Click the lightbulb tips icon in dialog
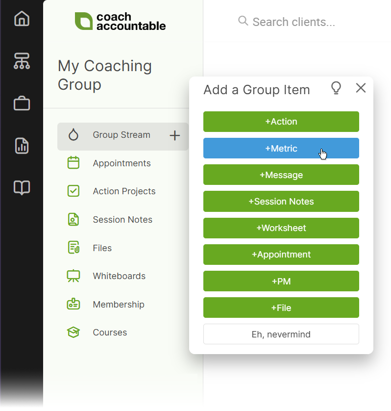Image resolution: width=391 pixels, height=411 pixels. click(336, 88)
